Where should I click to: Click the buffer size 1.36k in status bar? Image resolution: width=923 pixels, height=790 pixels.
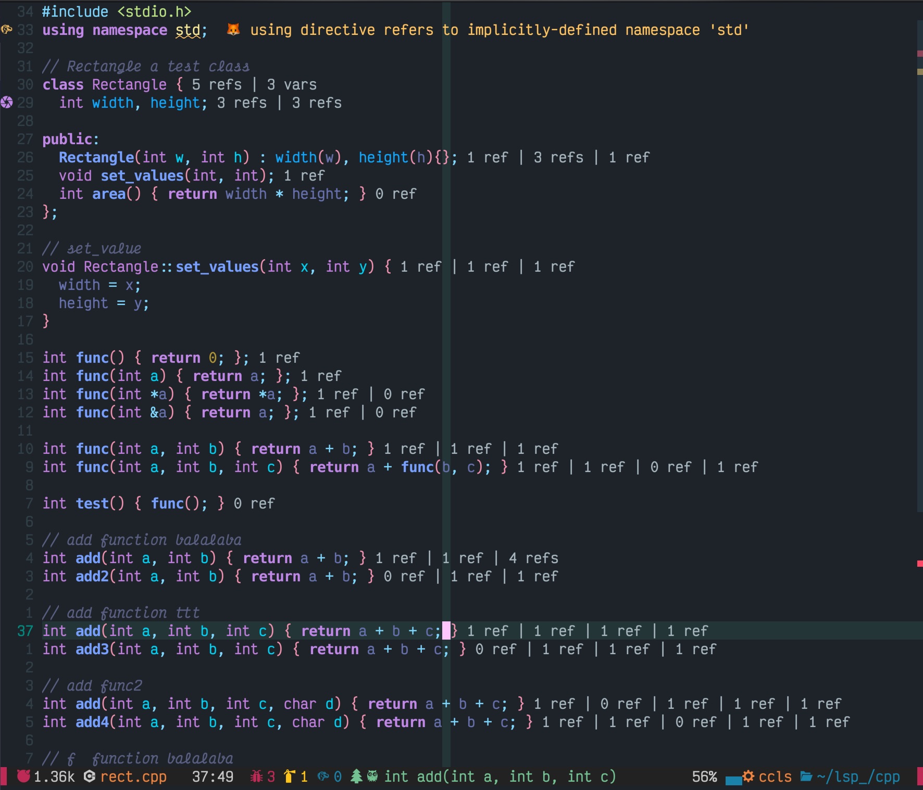coord(54,777)
